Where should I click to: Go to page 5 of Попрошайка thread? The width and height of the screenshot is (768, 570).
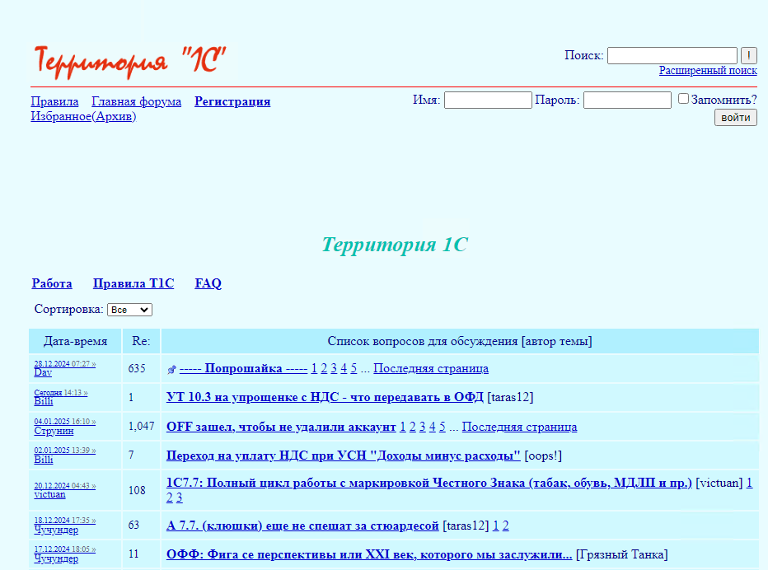tap(354, 368)
